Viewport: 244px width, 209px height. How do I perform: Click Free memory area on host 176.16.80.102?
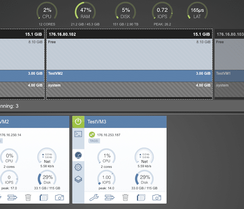(130, 54)
